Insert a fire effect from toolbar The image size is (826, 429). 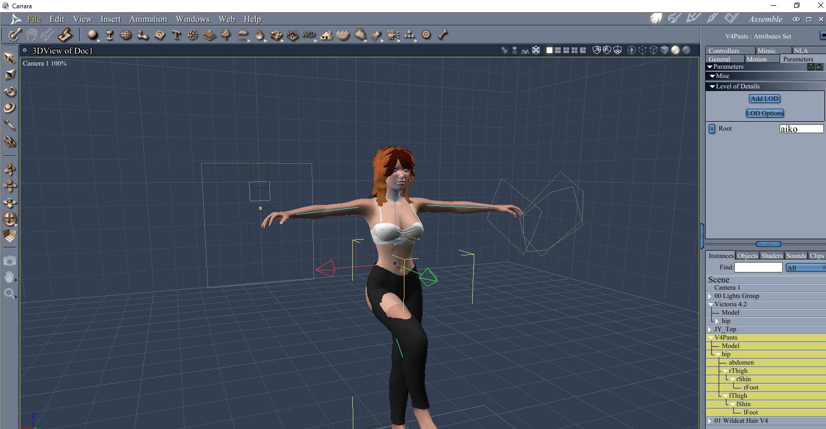coord(259,35)
